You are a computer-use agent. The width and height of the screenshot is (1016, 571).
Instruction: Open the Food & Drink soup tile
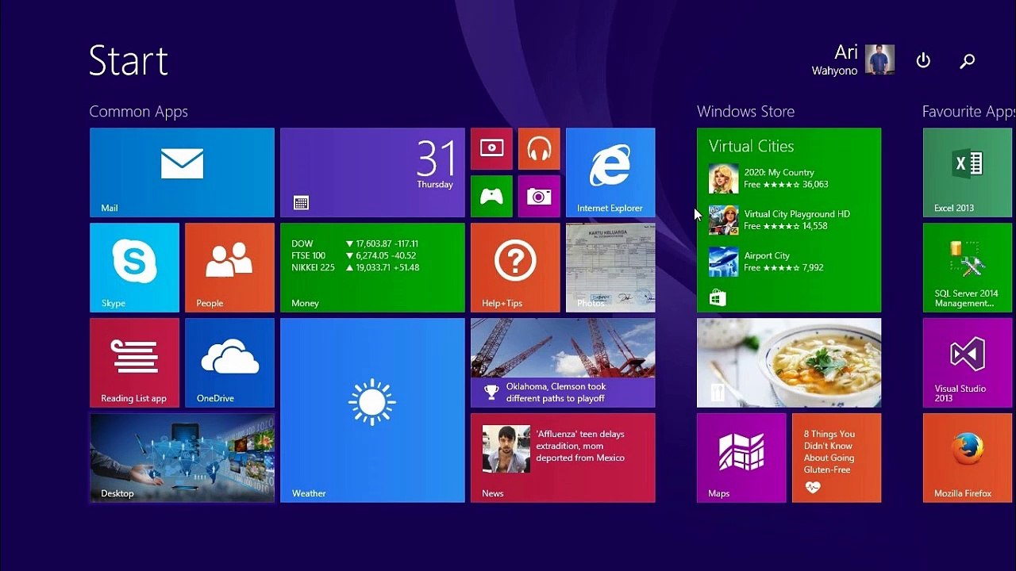click(x=789, y=362)
